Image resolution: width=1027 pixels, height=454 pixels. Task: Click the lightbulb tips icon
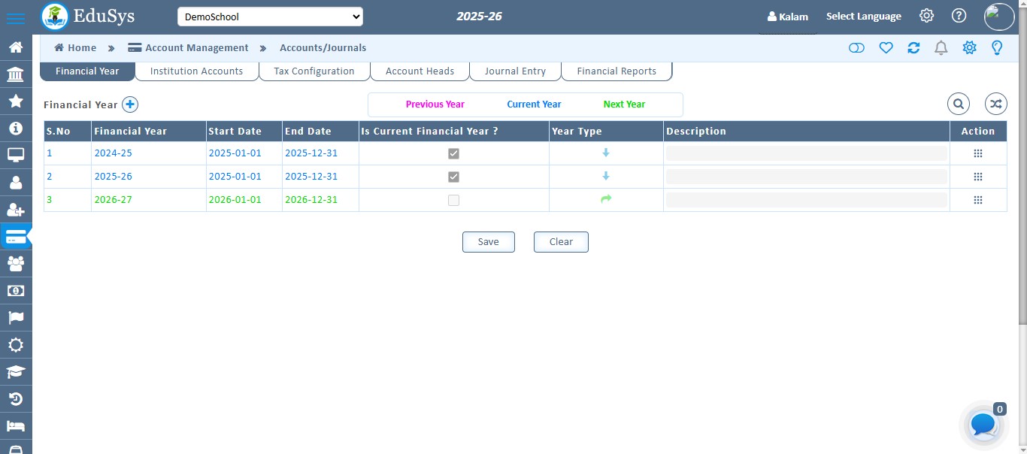coord(997,47)
